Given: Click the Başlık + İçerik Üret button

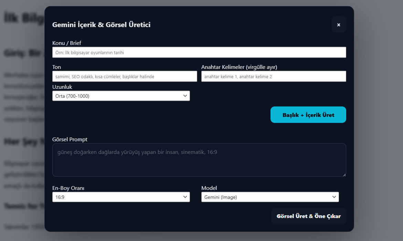Looking at the screenshot, I should (x=308, y=115).
